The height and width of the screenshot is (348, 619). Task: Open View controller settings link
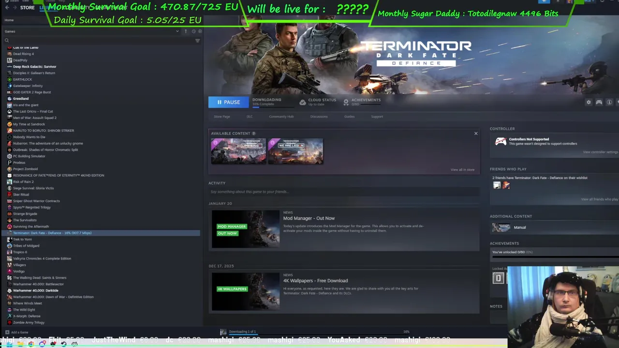pyautogui.click(x=601, y=152)
